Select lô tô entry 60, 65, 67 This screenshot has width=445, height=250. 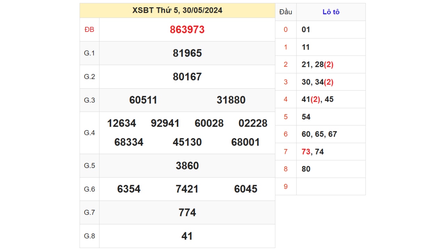[x=319, y=134]
